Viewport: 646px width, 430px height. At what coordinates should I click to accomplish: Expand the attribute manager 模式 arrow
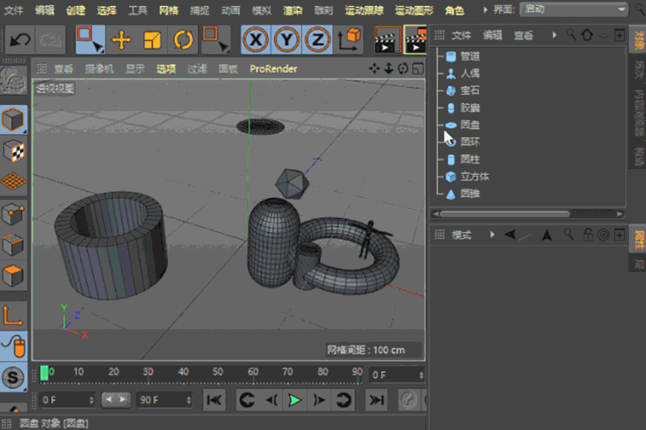(x=492, y=234)
